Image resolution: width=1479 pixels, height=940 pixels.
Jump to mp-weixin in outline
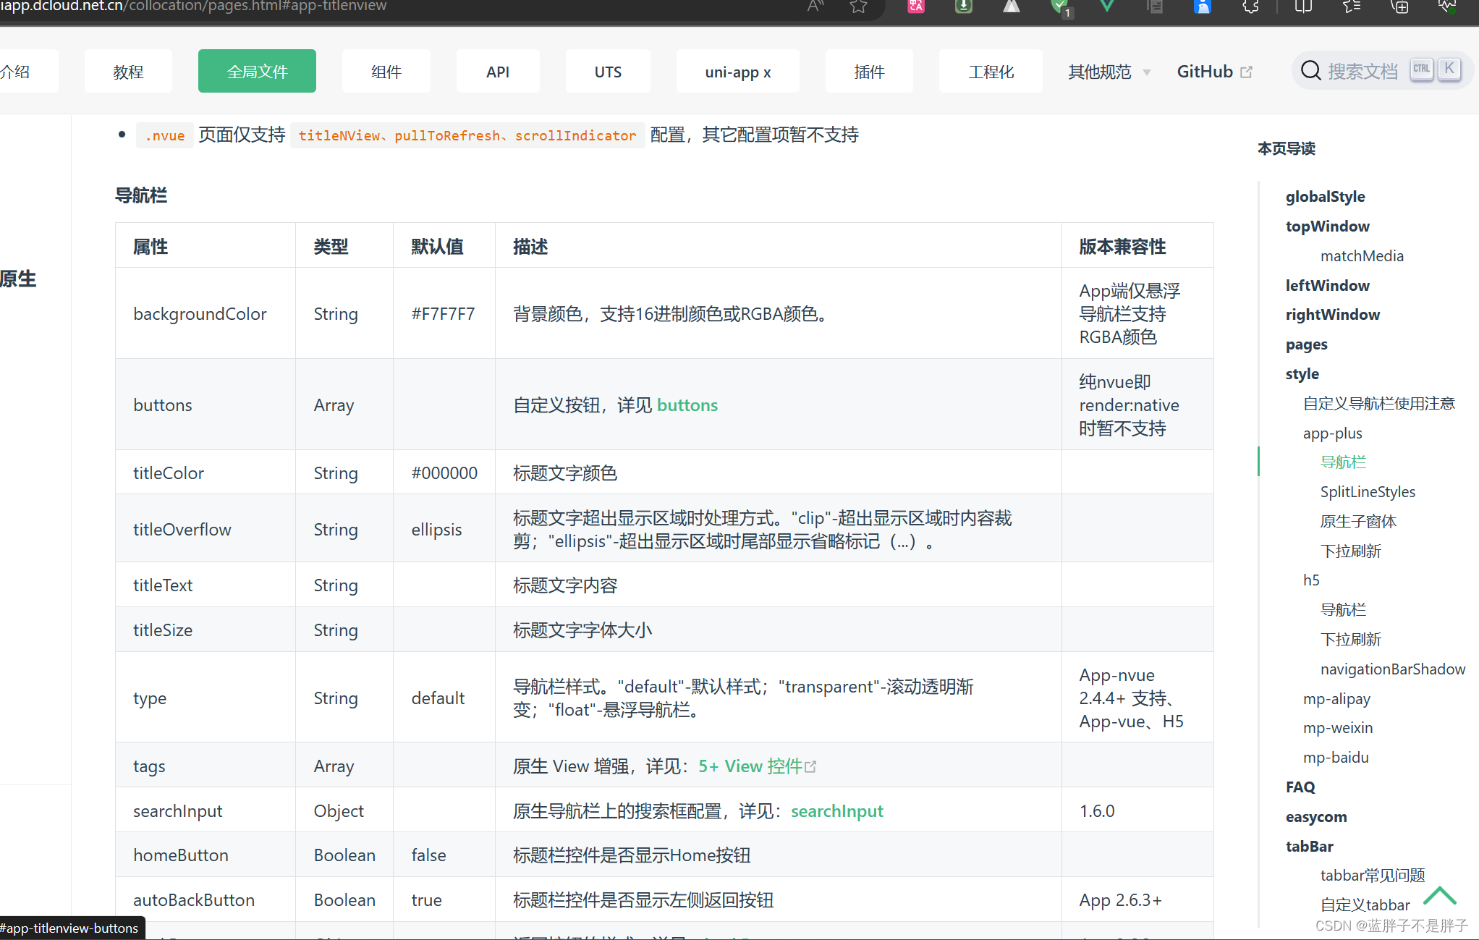pos(1338,727)
